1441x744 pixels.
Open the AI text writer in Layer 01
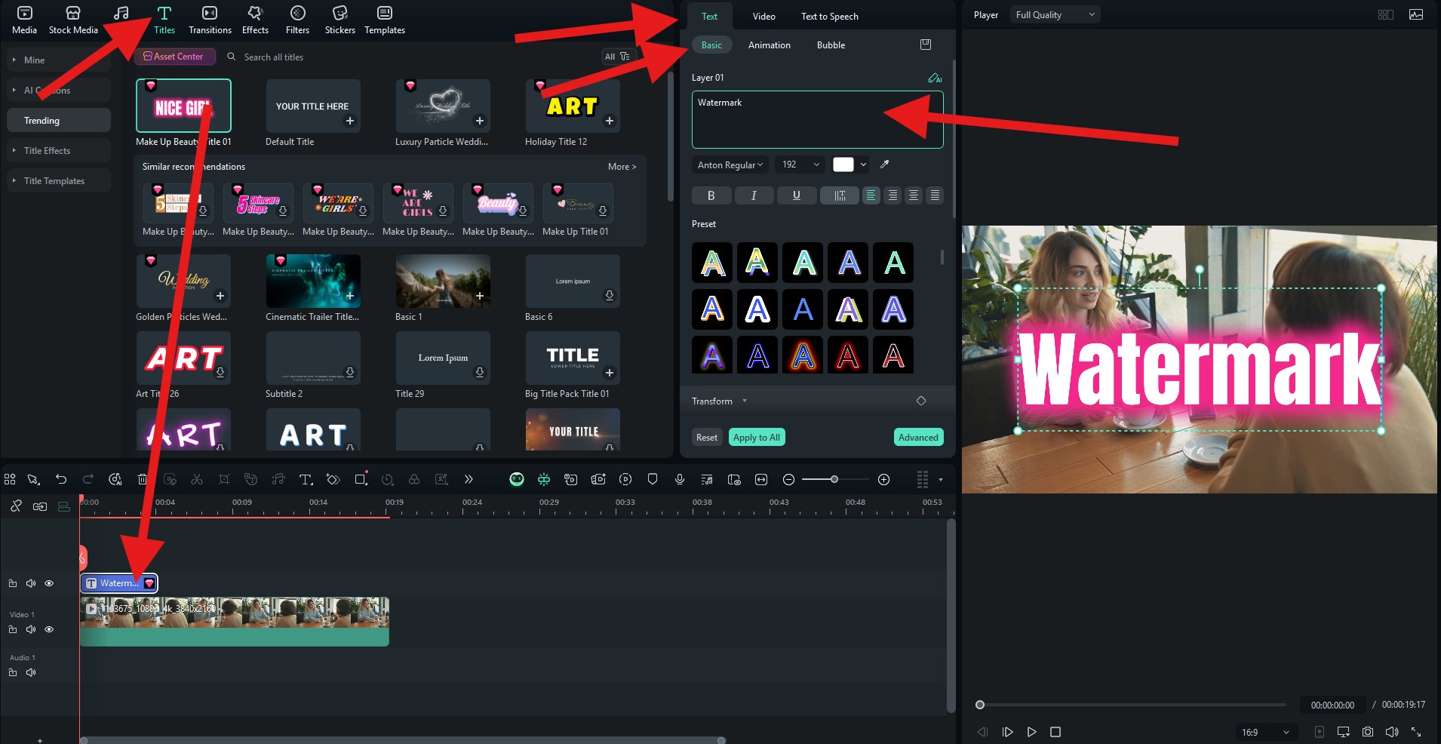coord(935,78)
